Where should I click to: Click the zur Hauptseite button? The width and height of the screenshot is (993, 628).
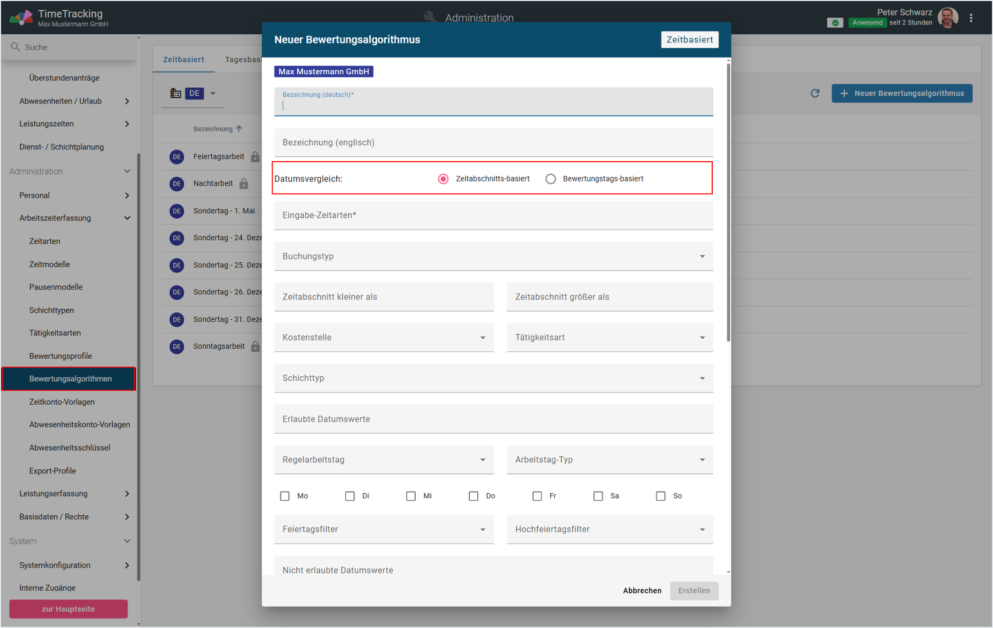(x=69, y=609)
